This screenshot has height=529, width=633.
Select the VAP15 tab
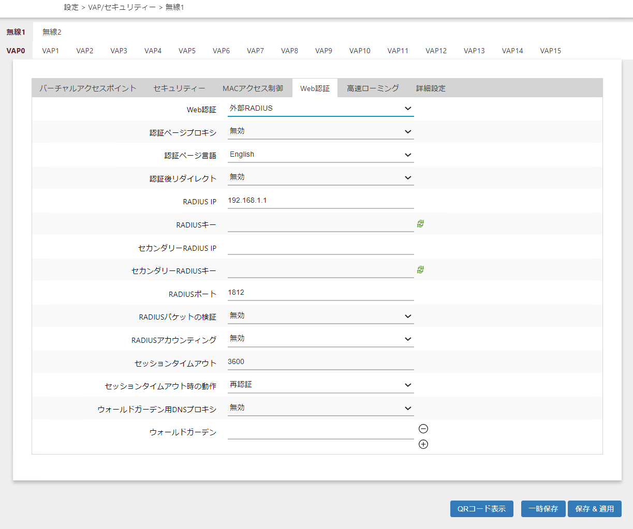[x=551, y=51]
